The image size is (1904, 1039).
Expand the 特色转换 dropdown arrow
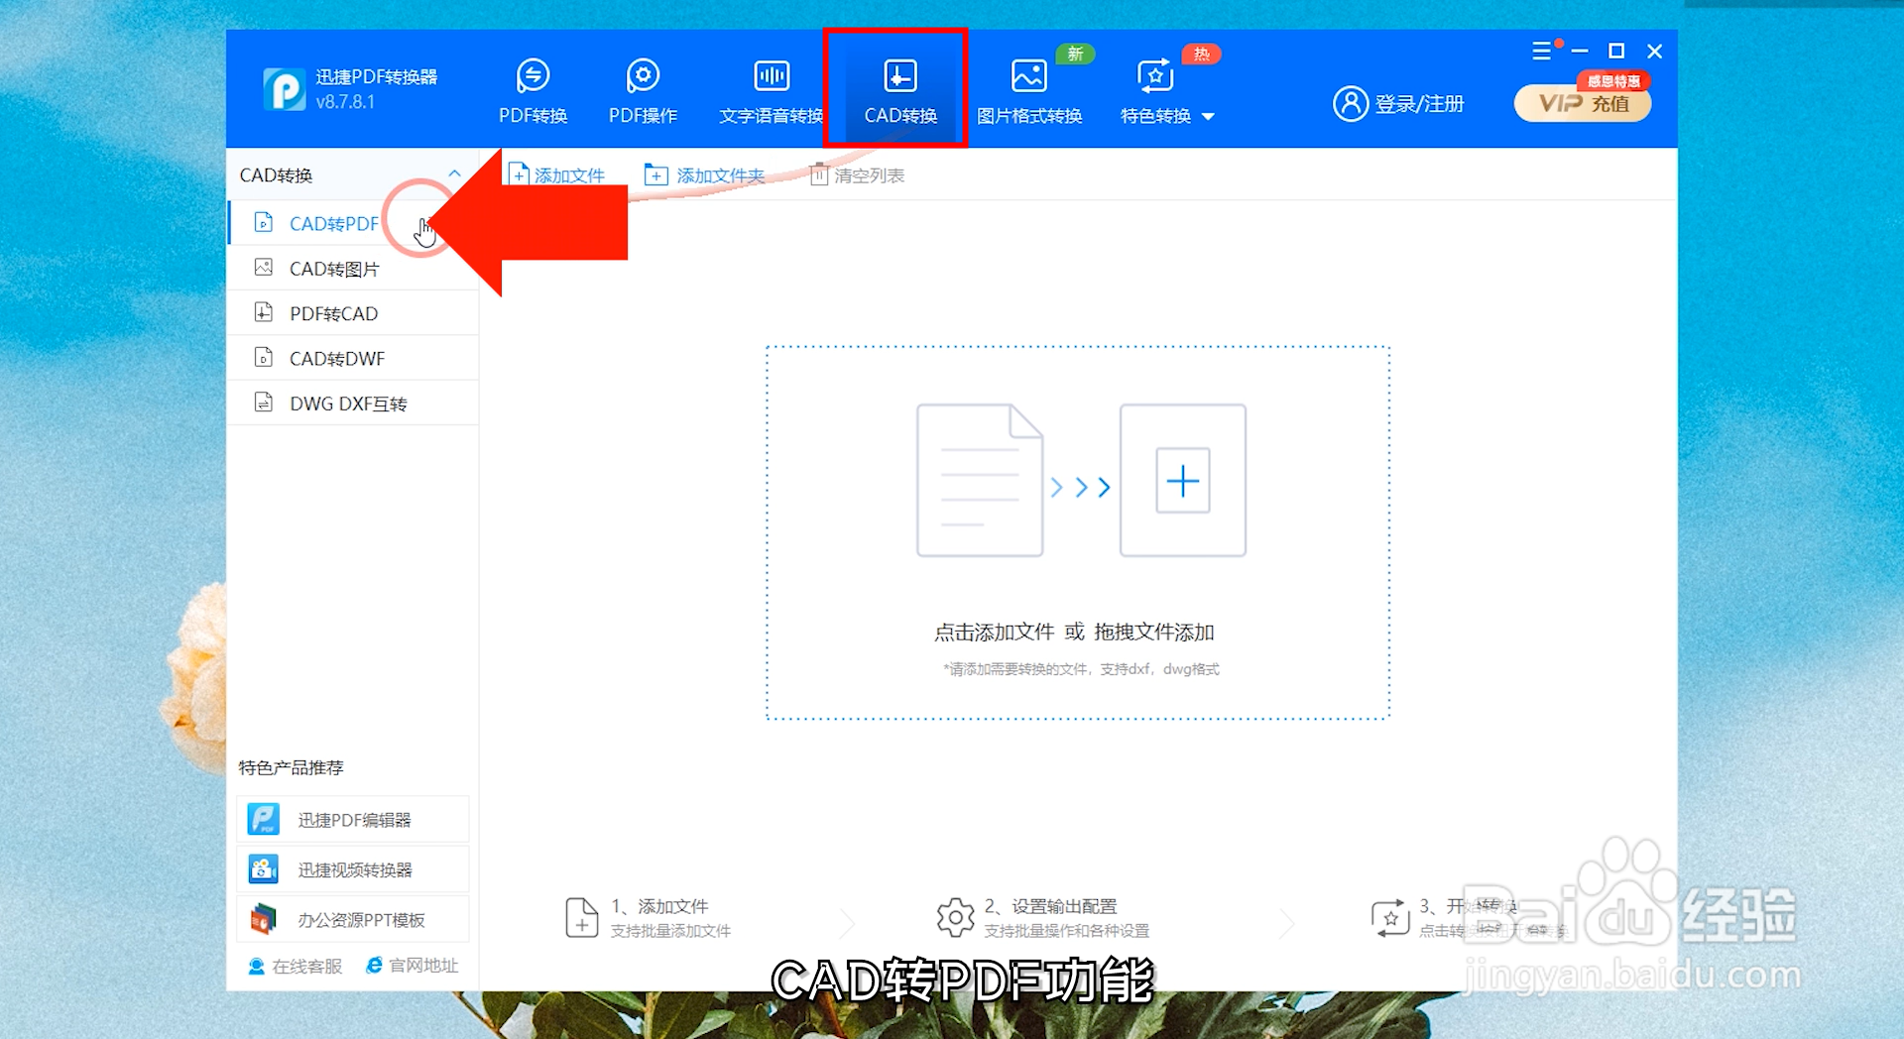[1208, 117]
